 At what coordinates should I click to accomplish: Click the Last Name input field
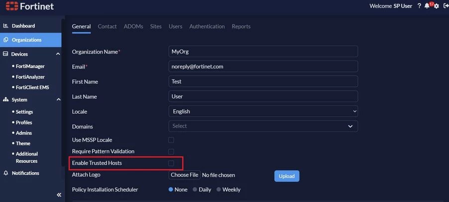pyautogui.click(x=263, y=96)
